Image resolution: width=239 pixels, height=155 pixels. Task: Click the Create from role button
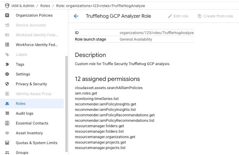(215, 16)
